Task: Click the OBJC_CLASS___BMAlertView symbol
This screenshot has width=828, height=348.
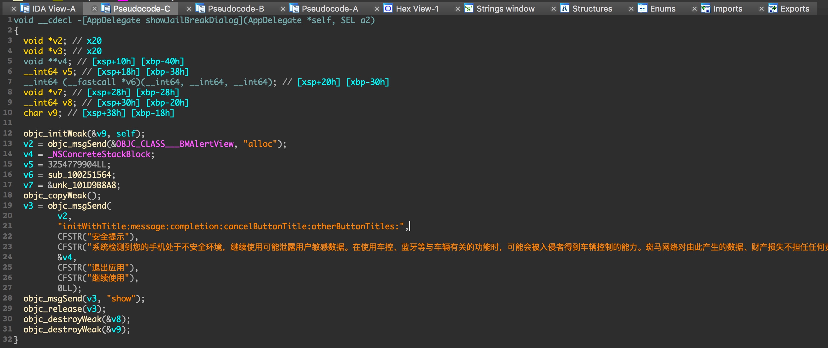Action: tap(174, 144)
